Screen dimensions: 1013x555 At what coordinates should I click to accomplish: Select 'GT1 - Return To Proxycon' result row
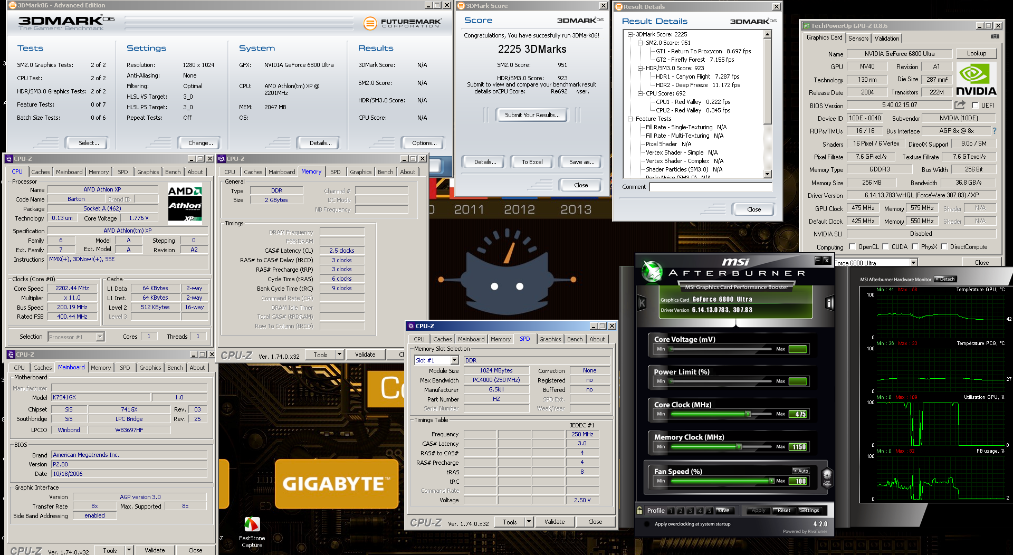click(703, 51)
